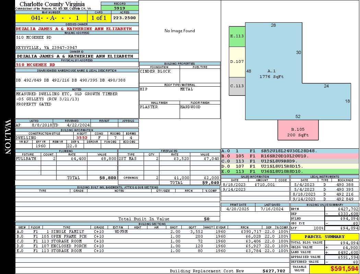Image resolution: width=360 pixels, height=274 pixels.
Task: Click the red physical address 510 MCGEHEE RD
Action: click(35, 64)
